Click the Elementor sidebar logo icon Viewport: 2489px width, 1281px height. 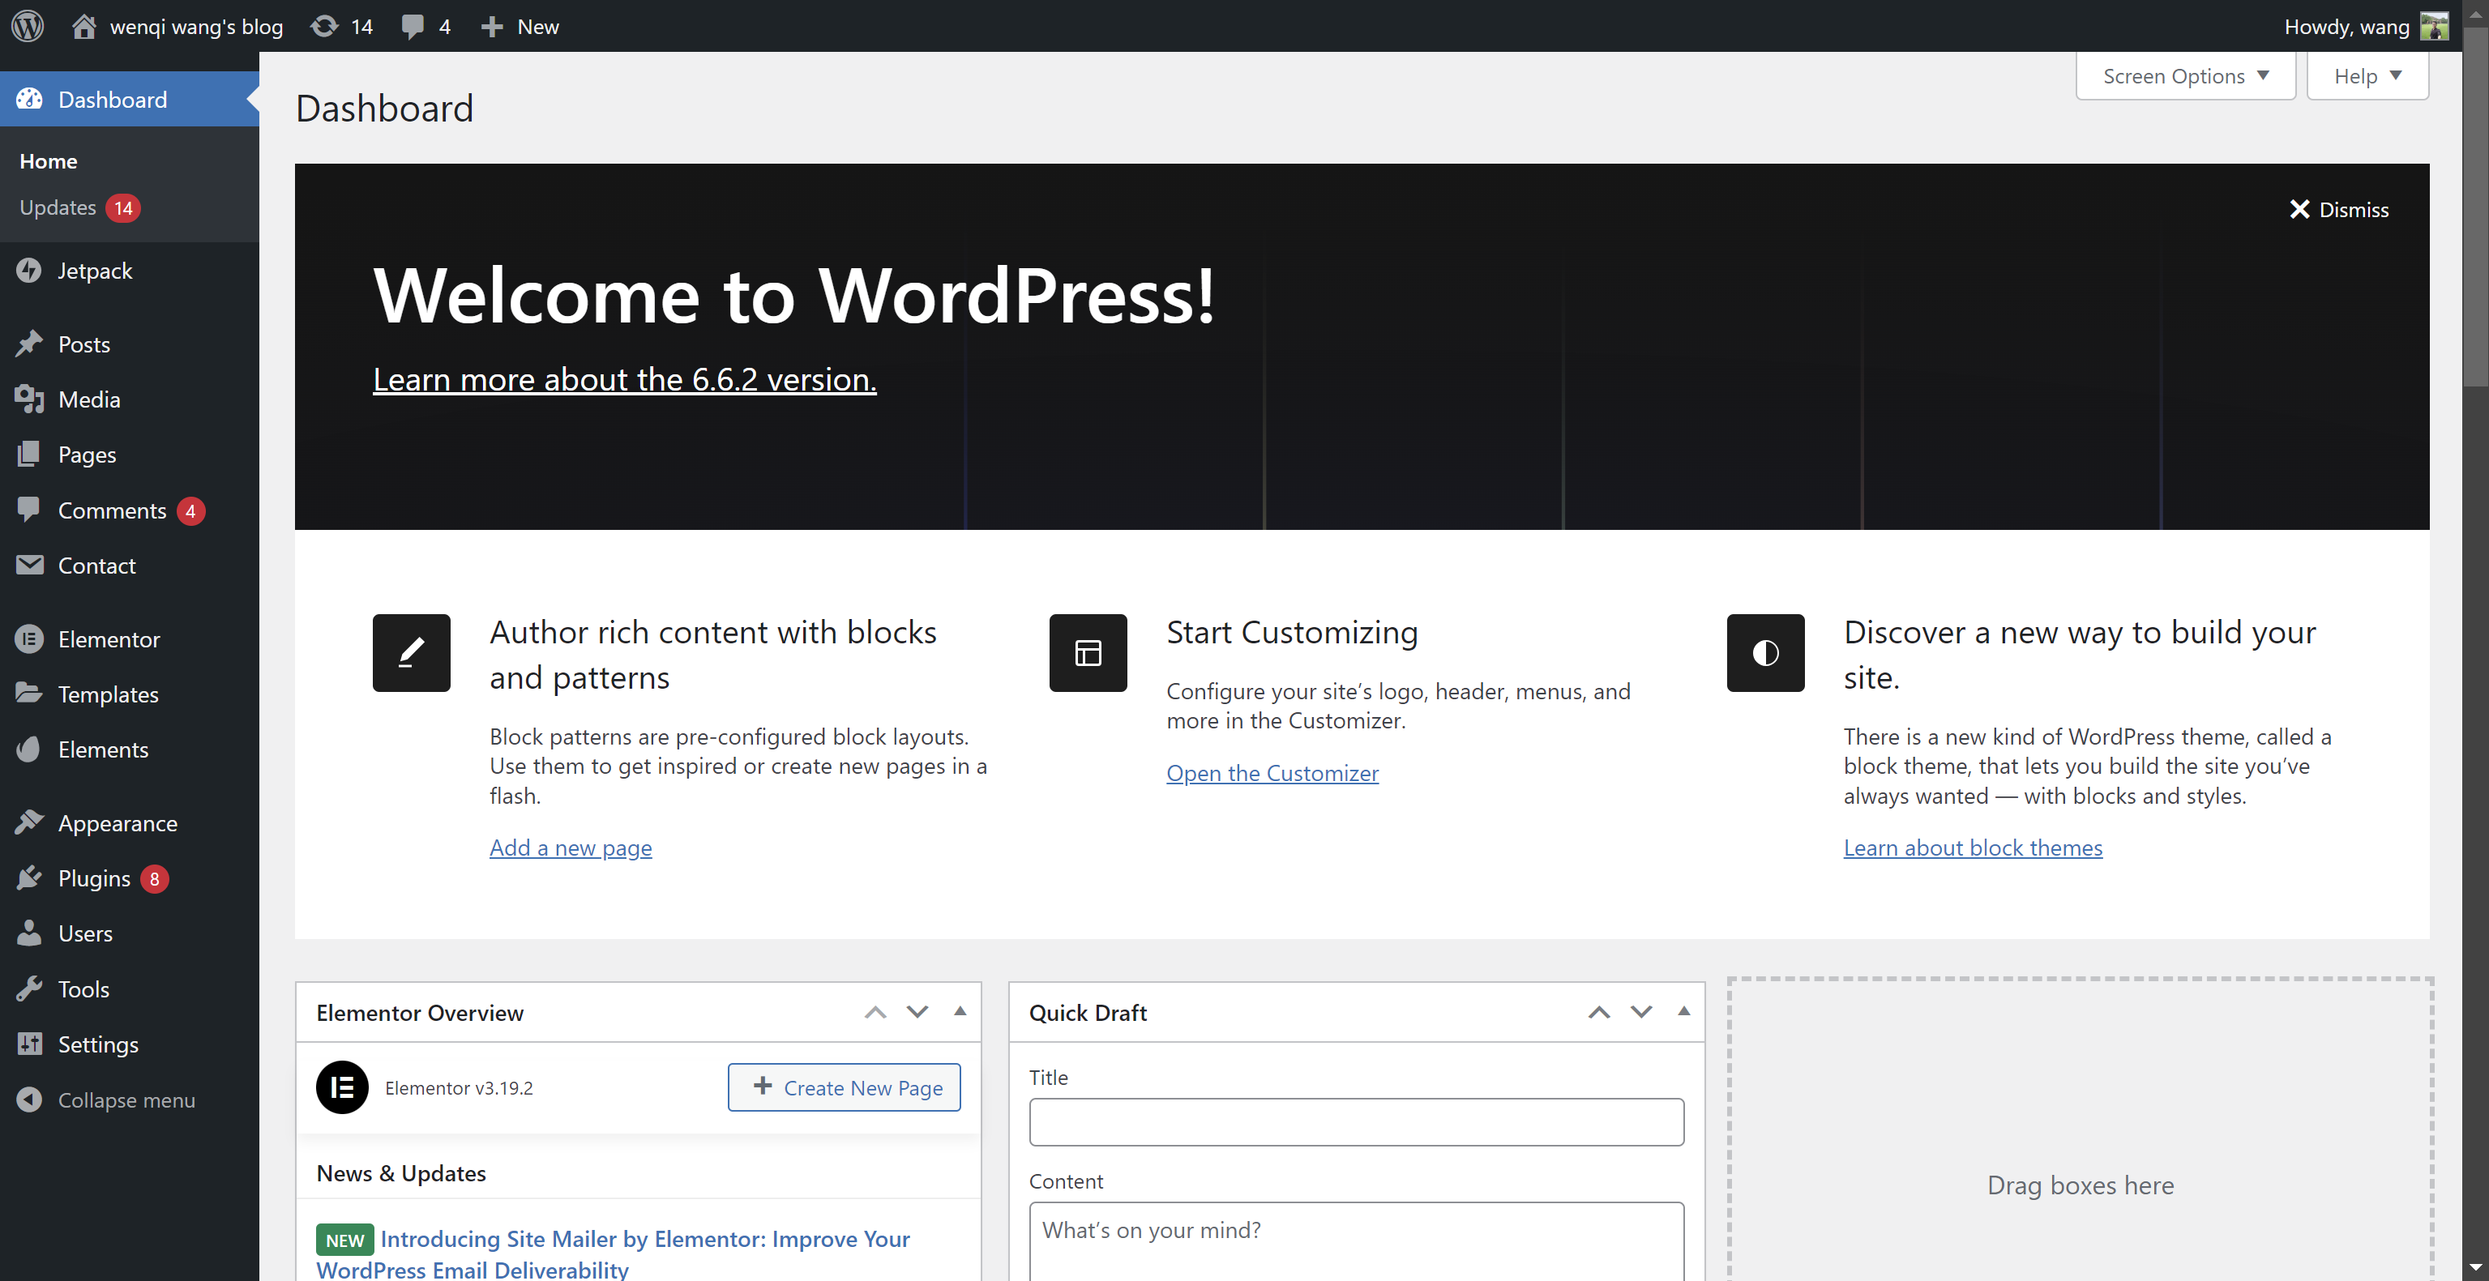point(29,638)
